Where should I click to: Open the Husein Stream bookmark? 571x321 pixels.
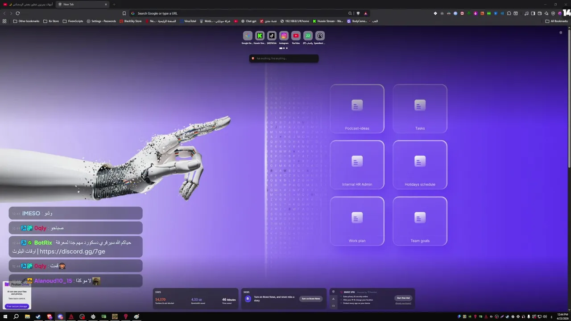point(328,21)
